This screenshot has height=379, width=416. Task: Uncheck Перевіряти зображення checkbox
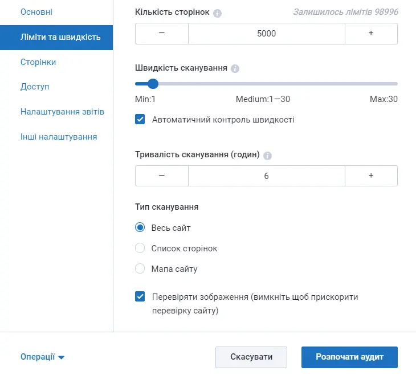coord(140,296)
